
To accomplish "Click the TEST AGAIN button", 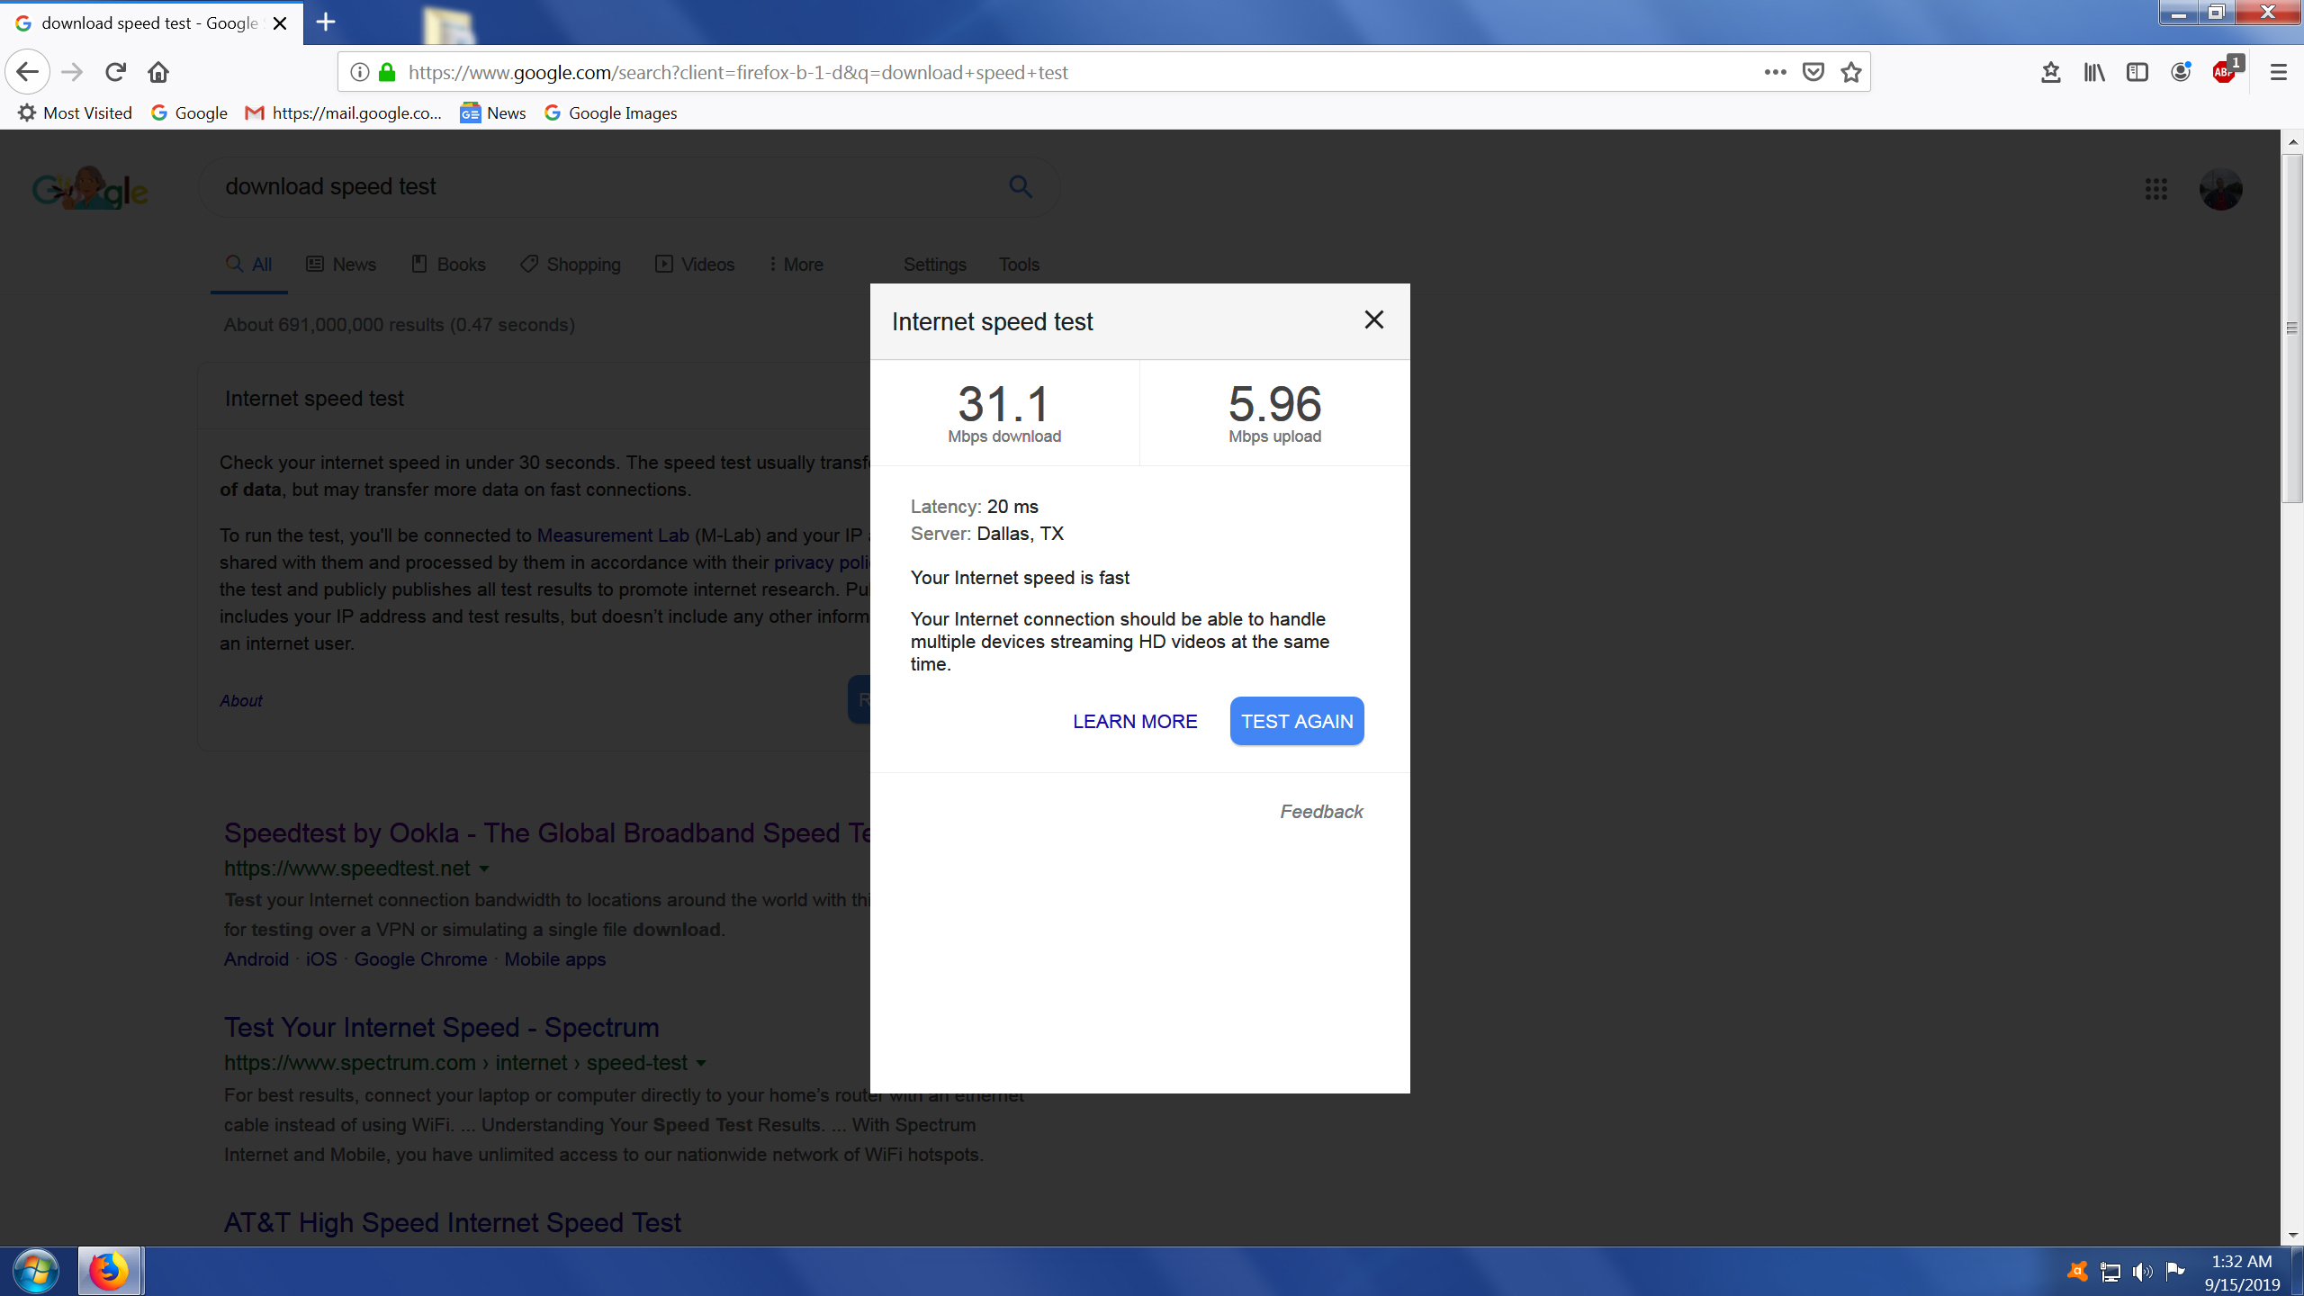I will point(1296,720).
